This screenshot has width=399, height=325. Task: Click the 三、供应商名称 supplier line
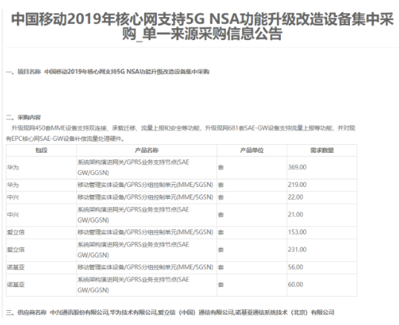pyautogui.click(x=170, y=312)
